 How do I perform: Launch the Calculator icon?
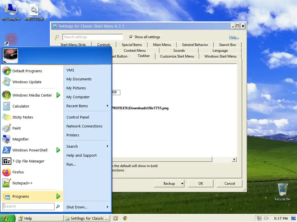[7, 106]
